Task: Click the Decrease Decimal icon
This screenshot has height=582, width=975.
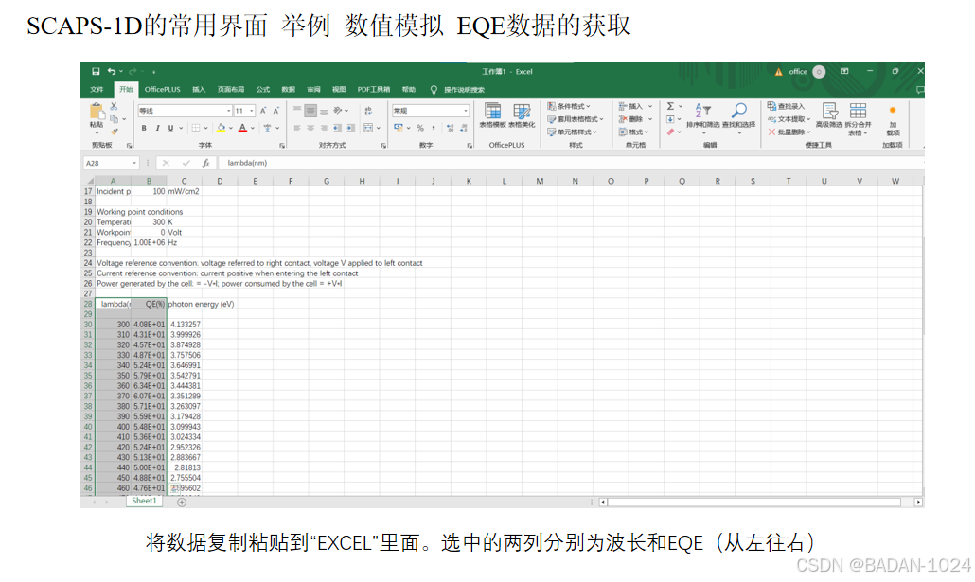Action: point(464,128)
